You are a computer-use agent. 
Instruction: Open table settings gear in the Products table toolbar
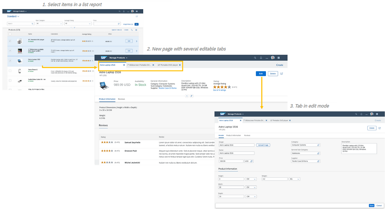point(136,30)
